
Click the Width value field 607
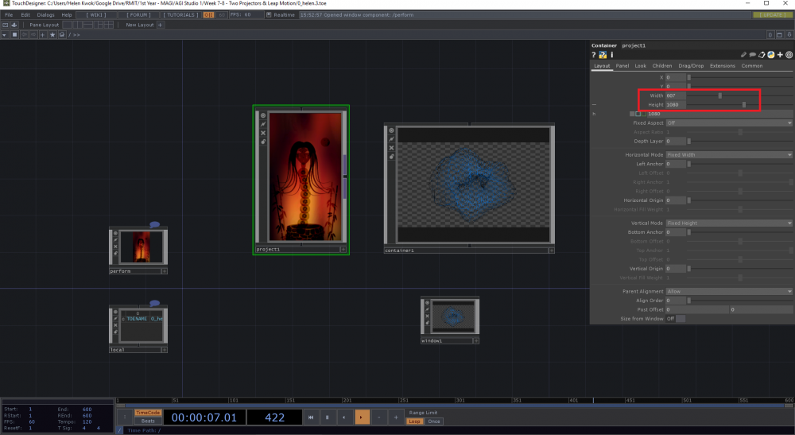[x=675, y=95]
